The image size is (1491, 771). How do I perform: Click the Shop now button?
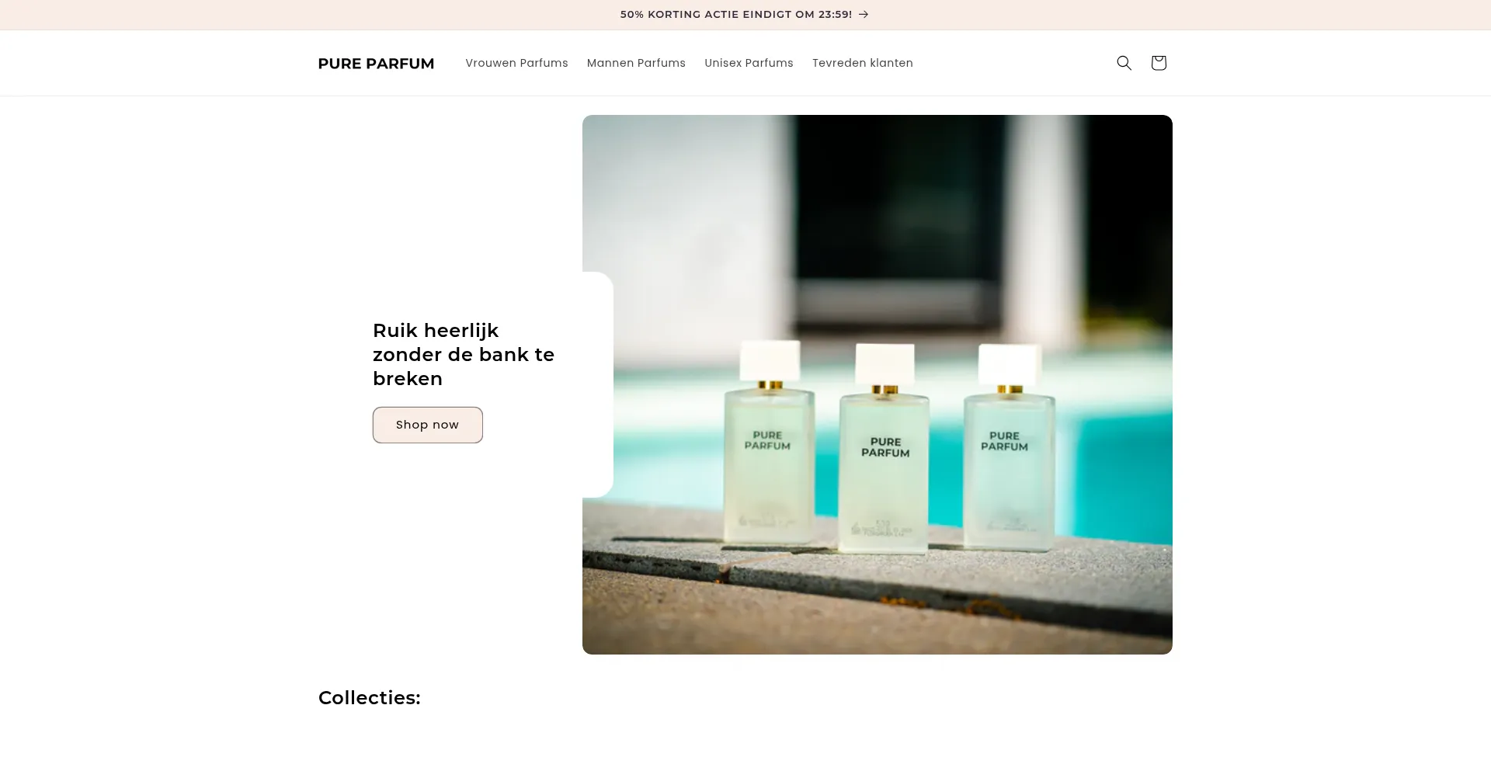click(x=428, y=425)
